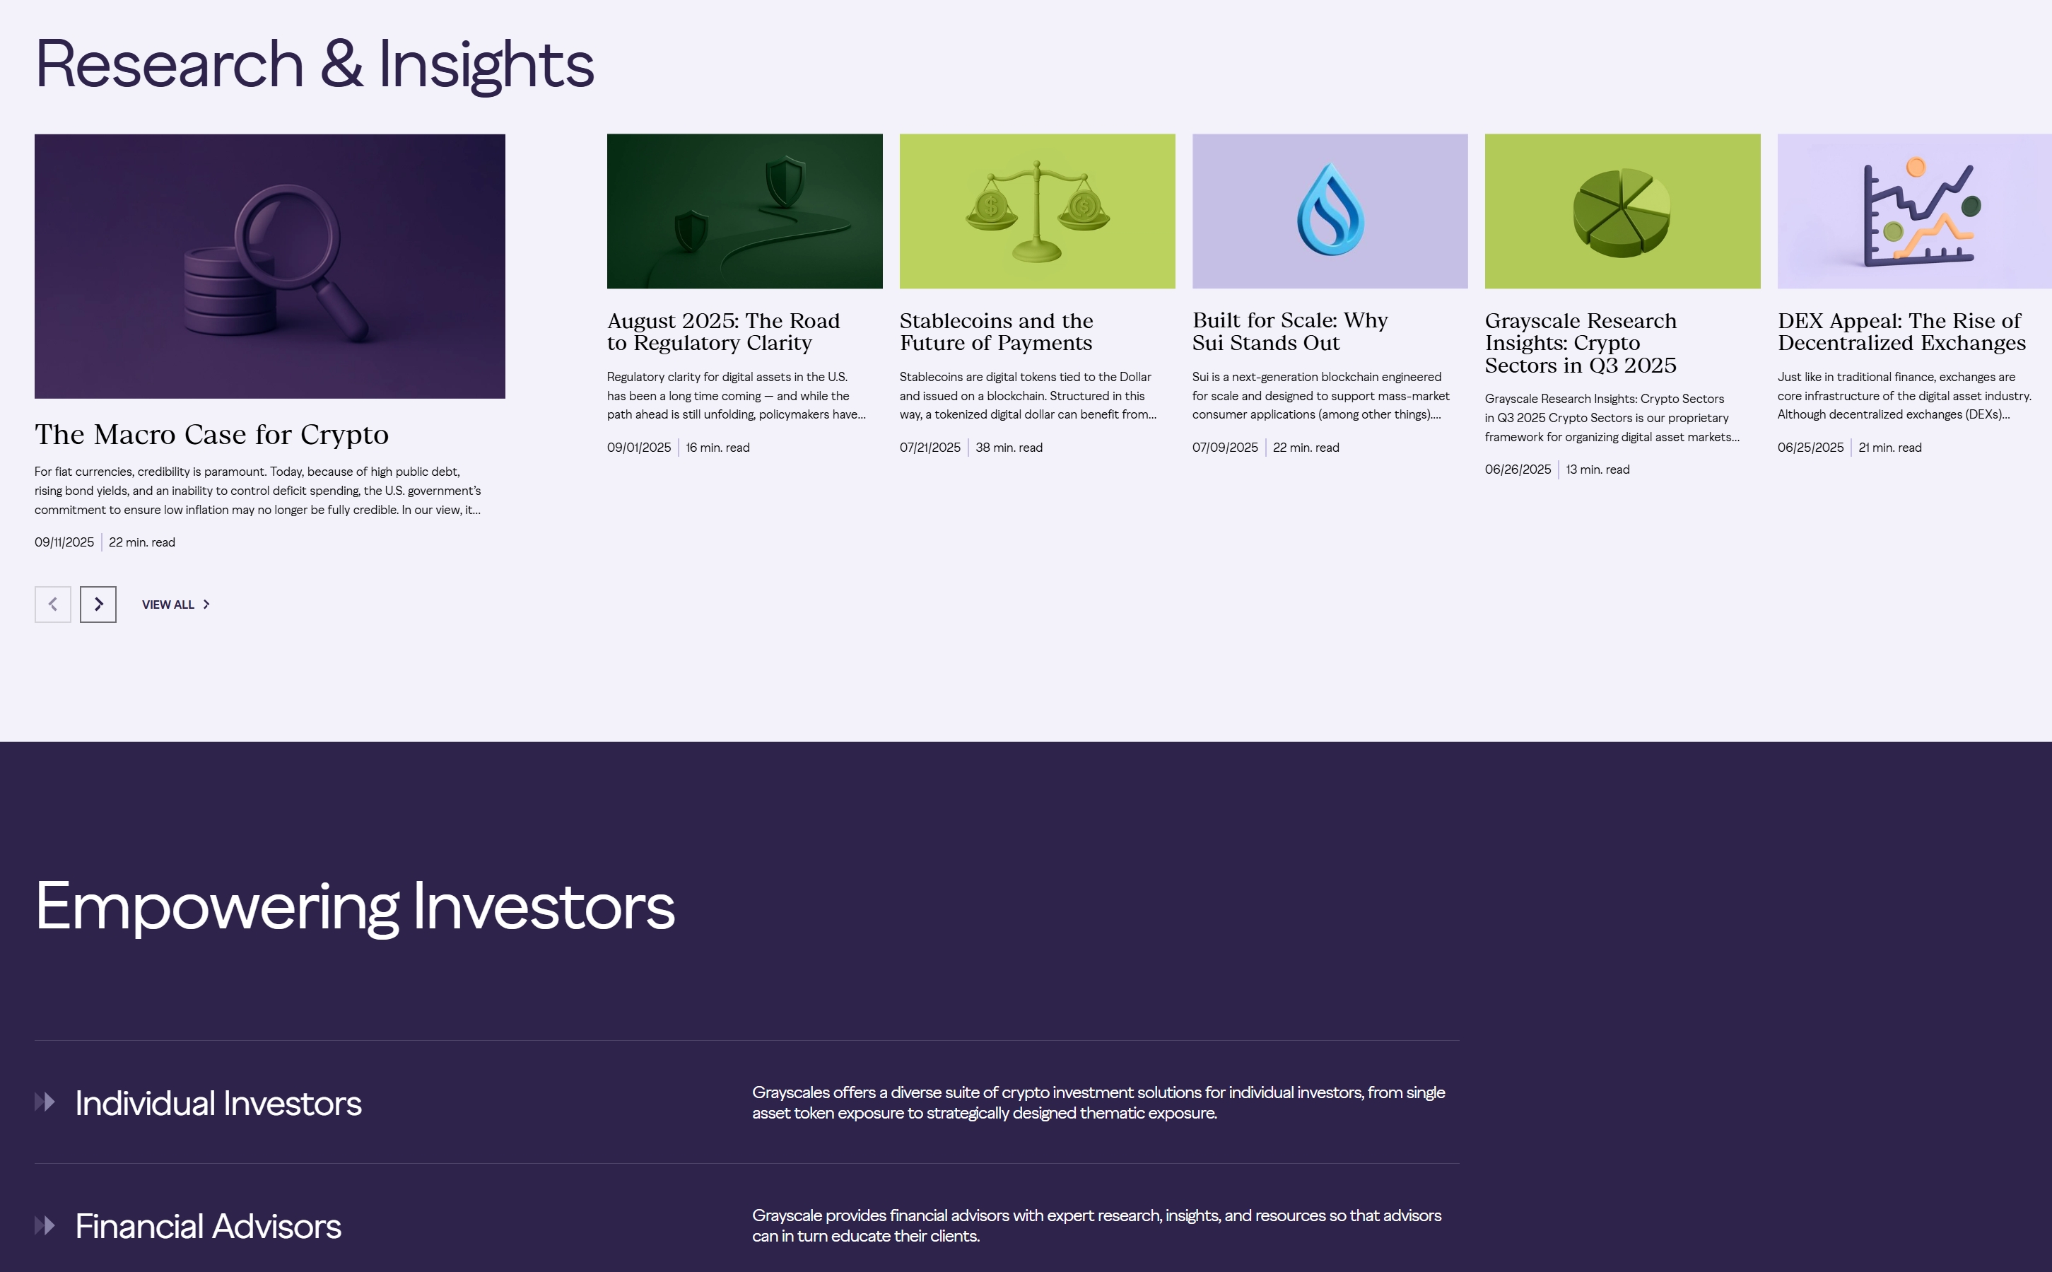
Task: Open Crypto Sectors in Q3 2025 article
Action: [1581, 342]
